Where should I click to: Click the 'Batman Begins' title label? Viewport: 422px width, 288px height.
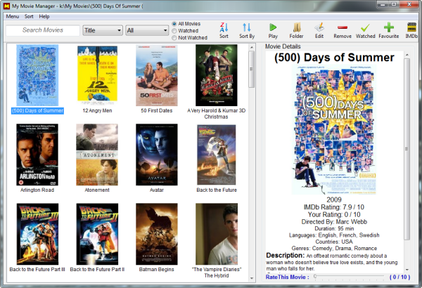(156, 269)
